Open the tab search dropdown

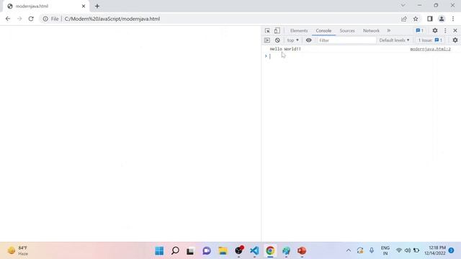pos(403,5)
